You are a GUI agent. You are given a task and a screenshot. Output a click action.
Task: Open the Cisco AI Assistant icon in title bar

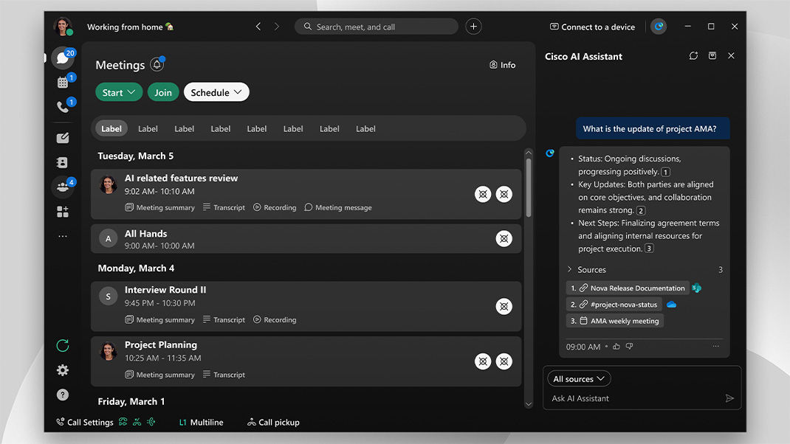pyautogui.click(x=659, y=27)
